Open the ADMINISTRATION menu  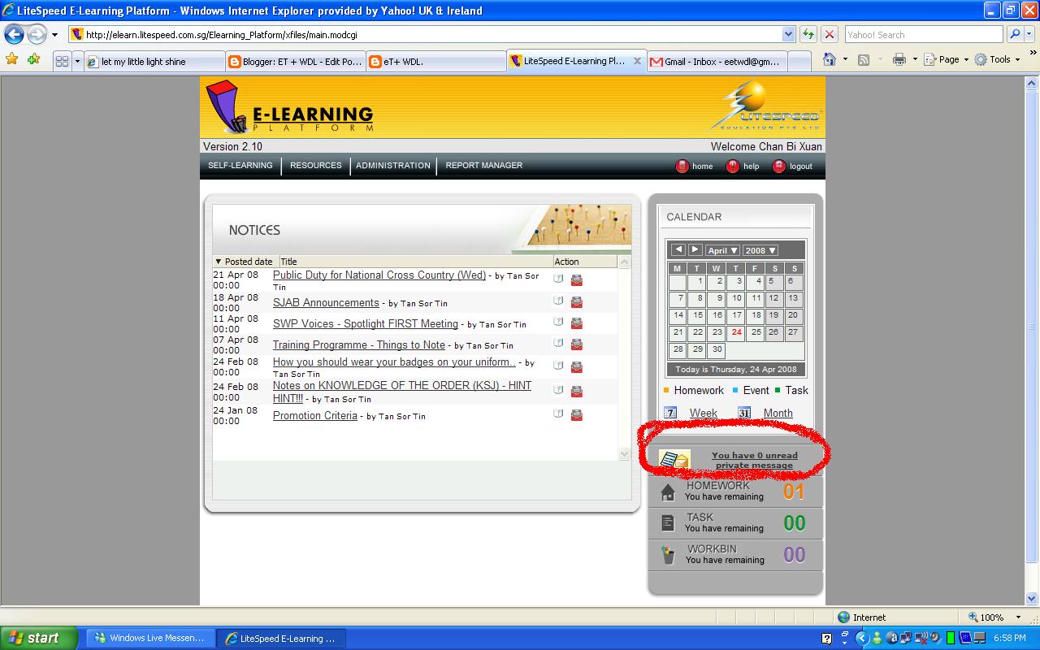(393, 166)
